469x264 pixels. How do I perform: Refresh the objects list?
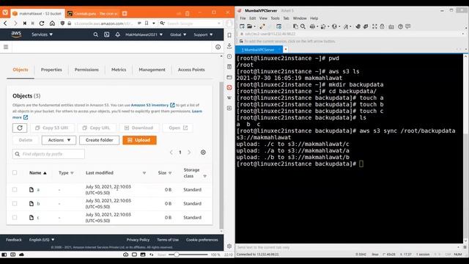20,128
